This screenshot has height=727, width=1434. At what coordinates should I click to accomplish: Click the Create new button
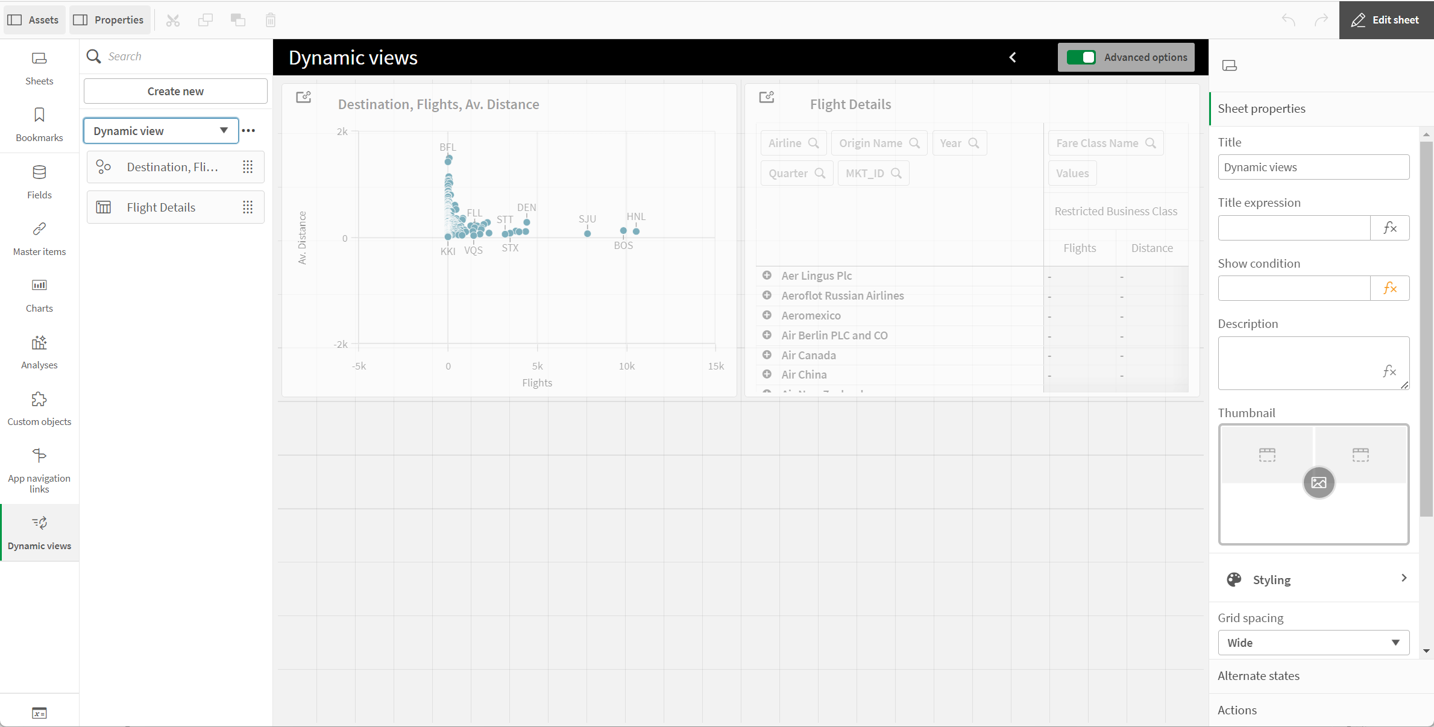click(175, 91)
